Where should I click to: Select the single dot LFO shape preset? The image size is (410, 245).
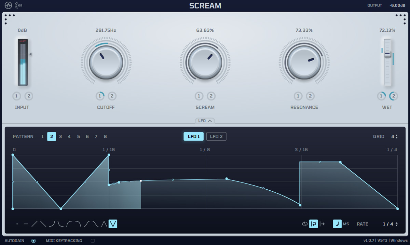17,224
